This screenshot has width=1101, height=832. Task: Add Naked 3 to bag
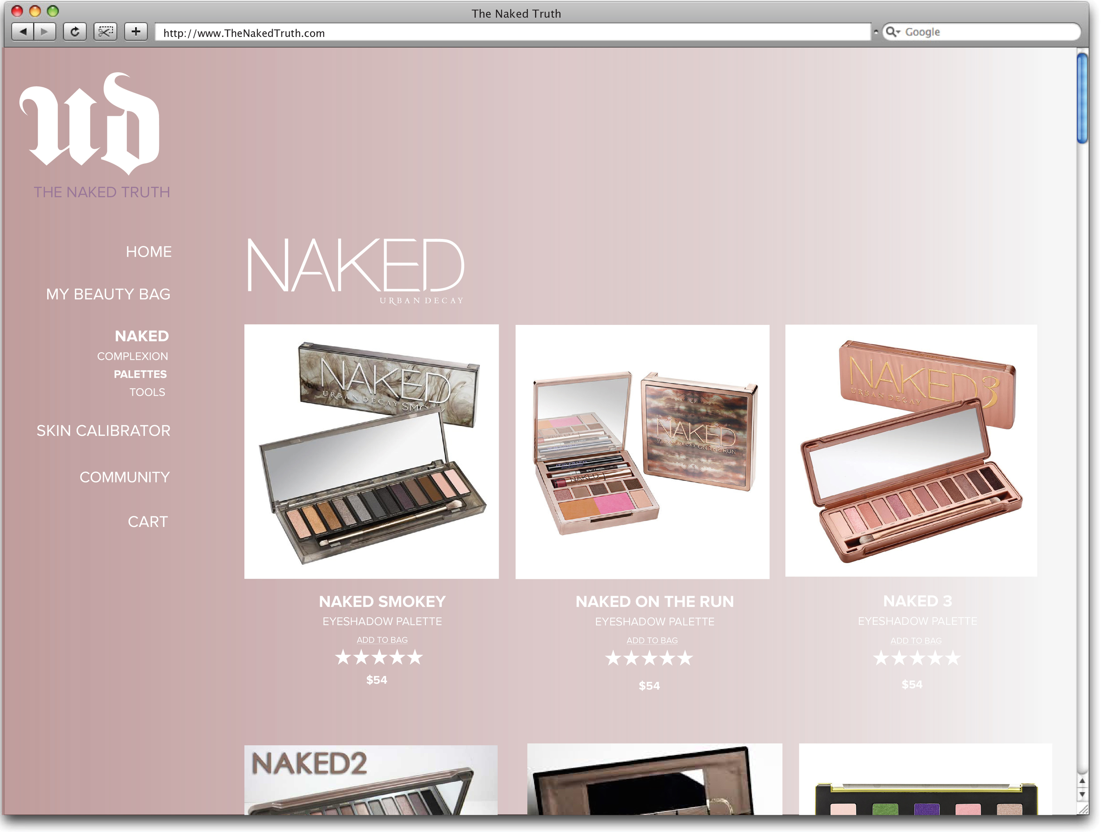click(916, 641)
